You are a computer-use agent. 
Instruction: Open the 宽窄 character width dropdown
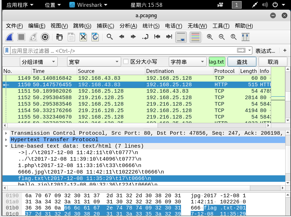tap(94, 61)
